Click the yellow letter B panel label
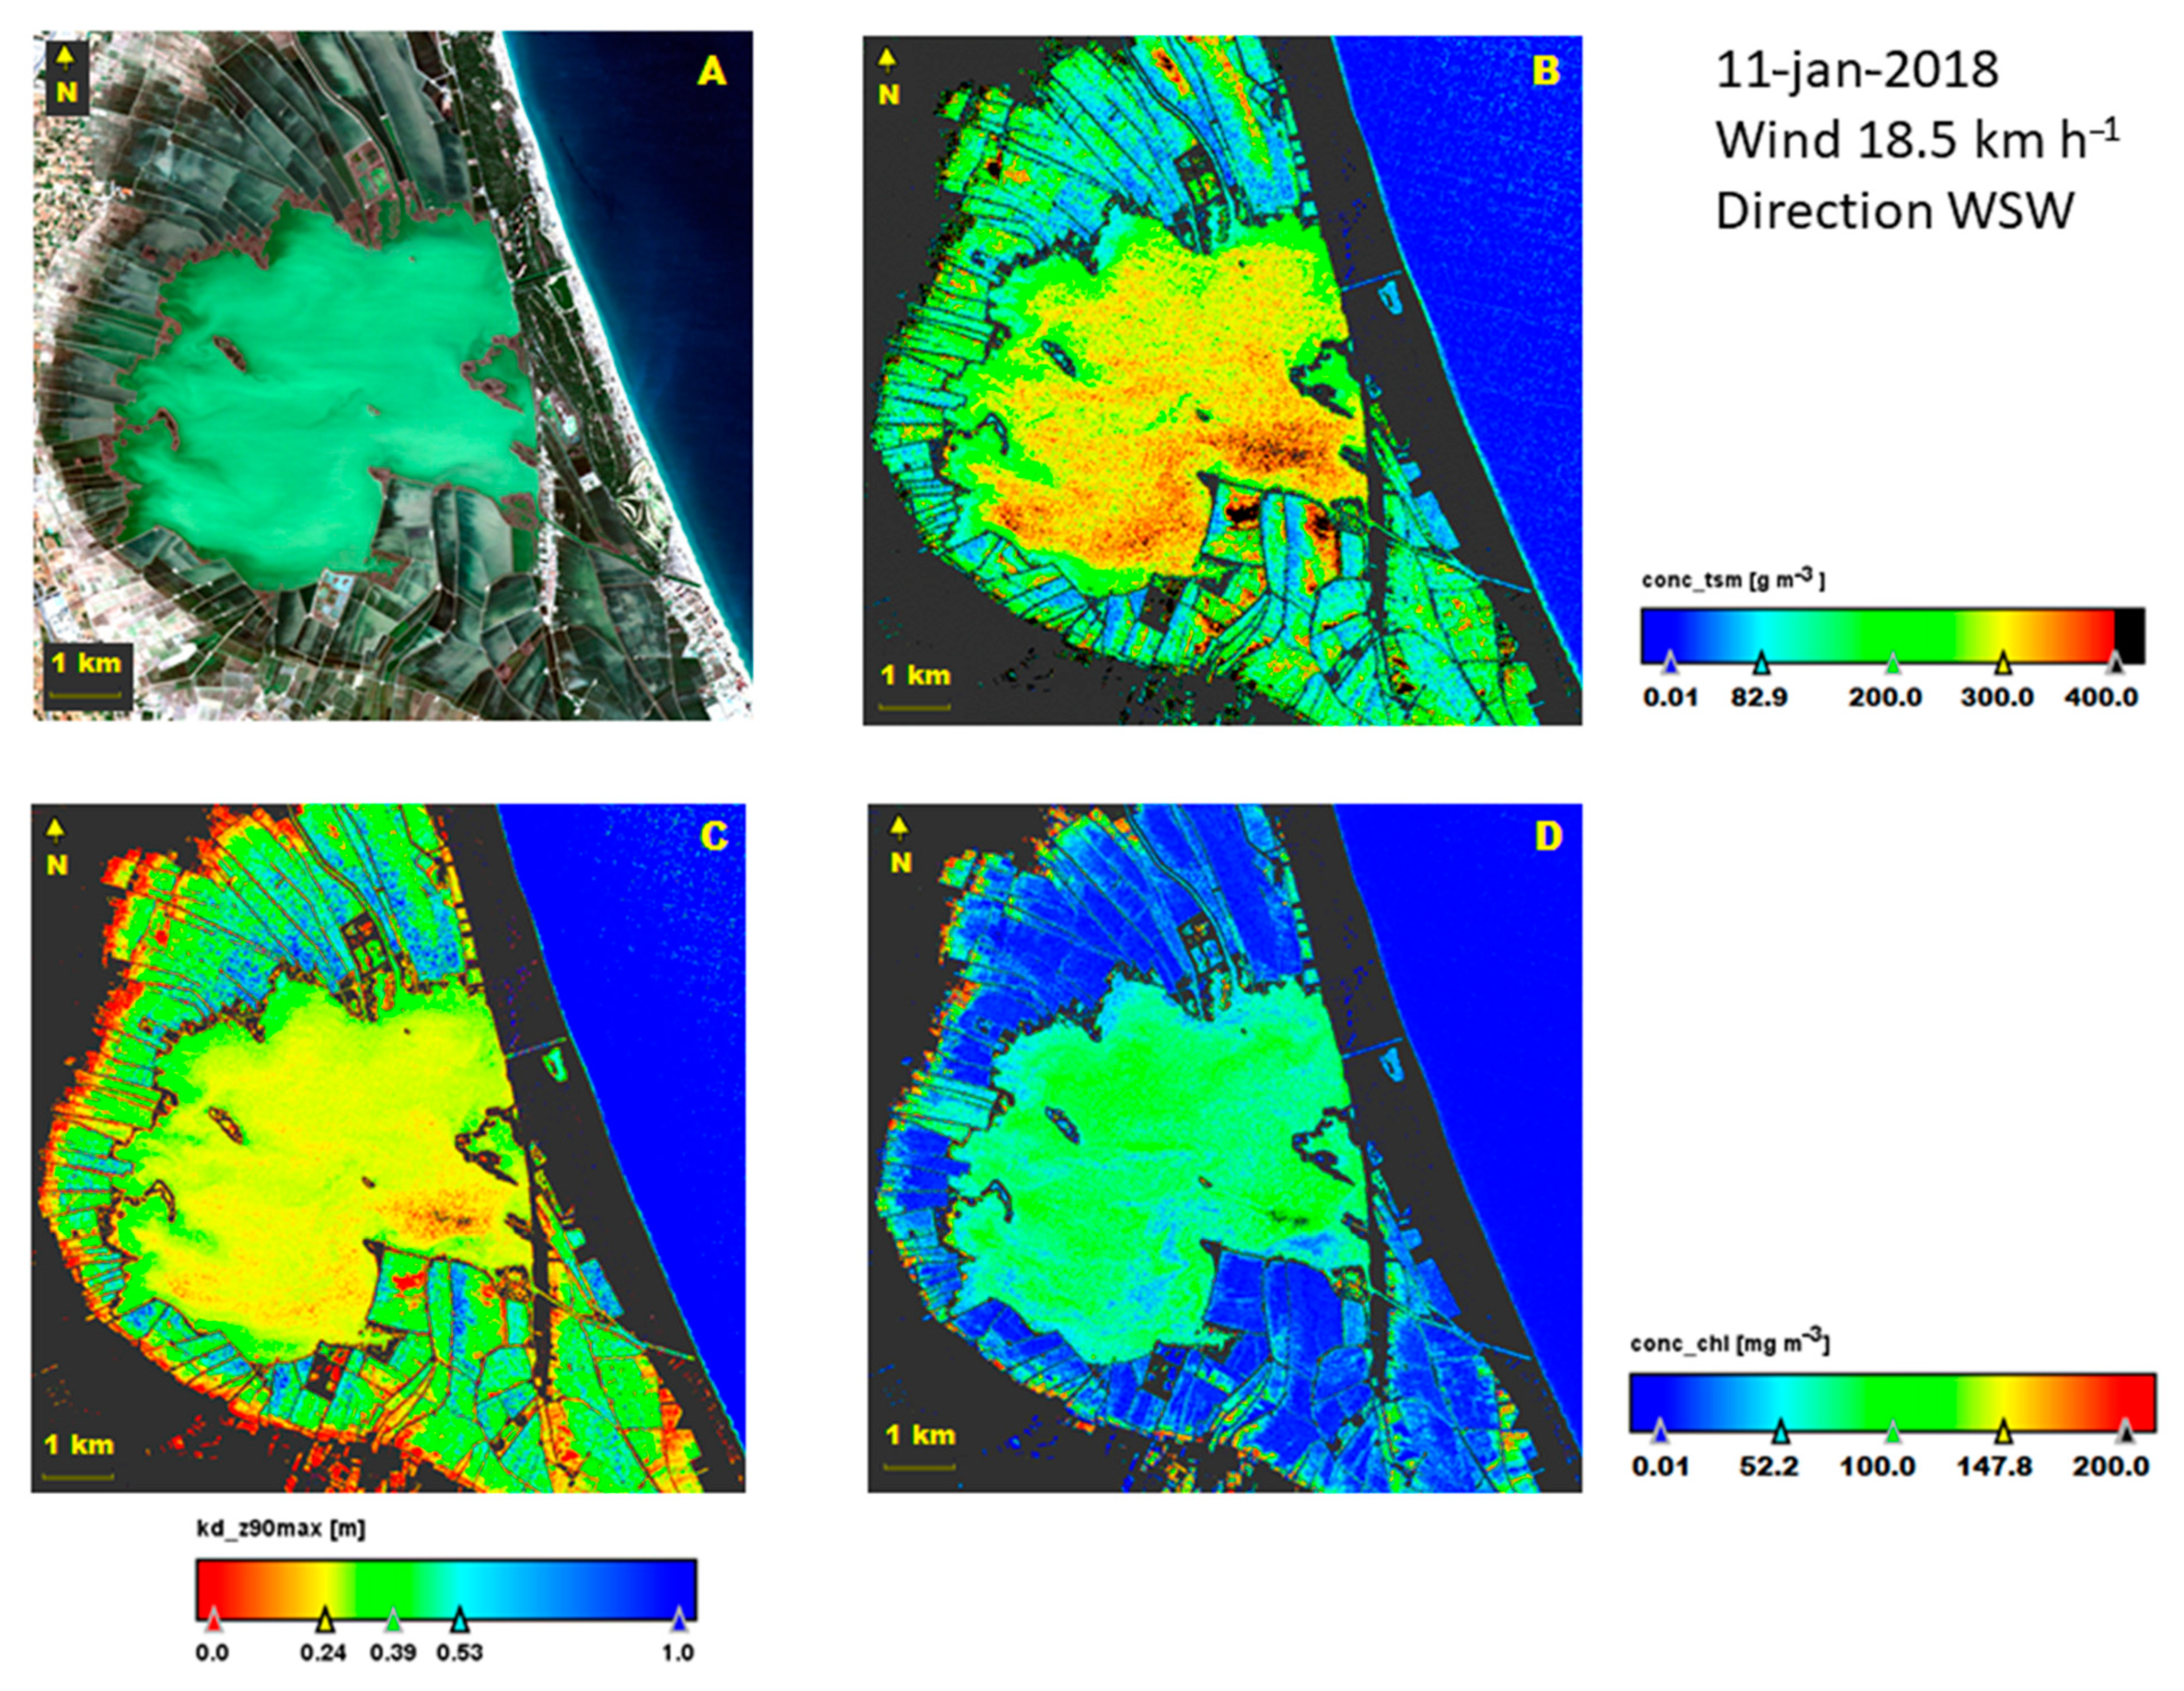This screenshot has height=1691, width=2184. 1546,70
